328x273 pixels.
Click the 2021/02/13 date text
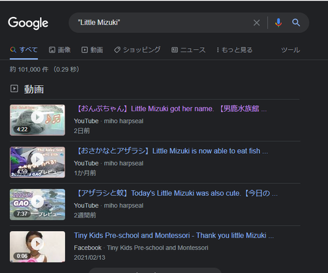pos(89,257)
